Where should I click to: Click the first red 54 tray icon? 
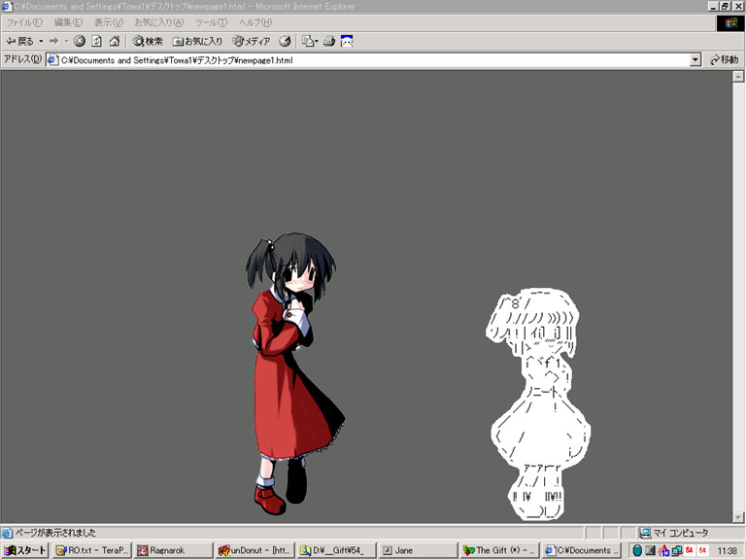[690, 550]
